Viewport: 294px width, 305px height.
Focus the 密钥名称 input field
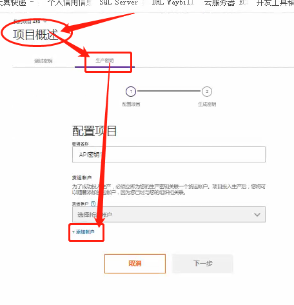[x=169, y=154]
